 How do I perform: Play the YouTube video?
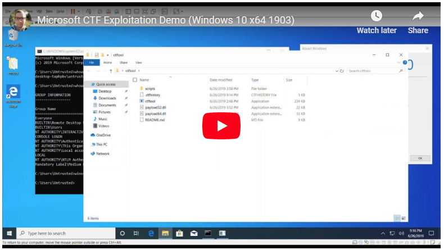pos(221,126)
